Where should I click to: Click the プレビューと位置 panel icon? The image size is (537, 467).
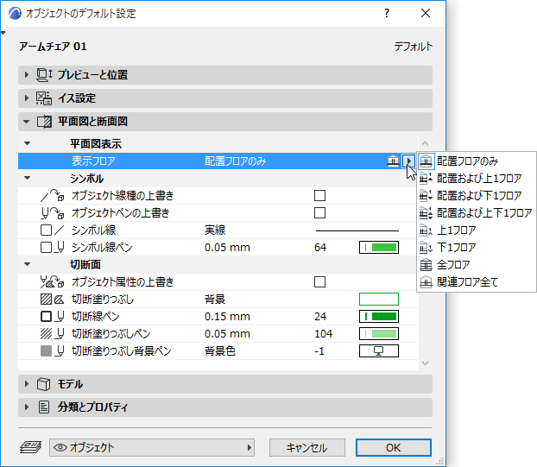click(x=44, y=74)
